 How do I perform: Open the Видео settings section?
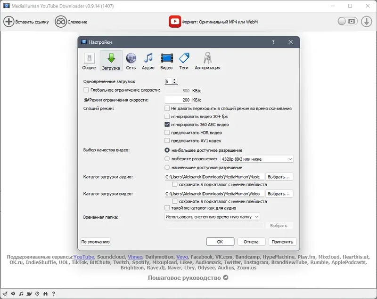pos(167,60)
